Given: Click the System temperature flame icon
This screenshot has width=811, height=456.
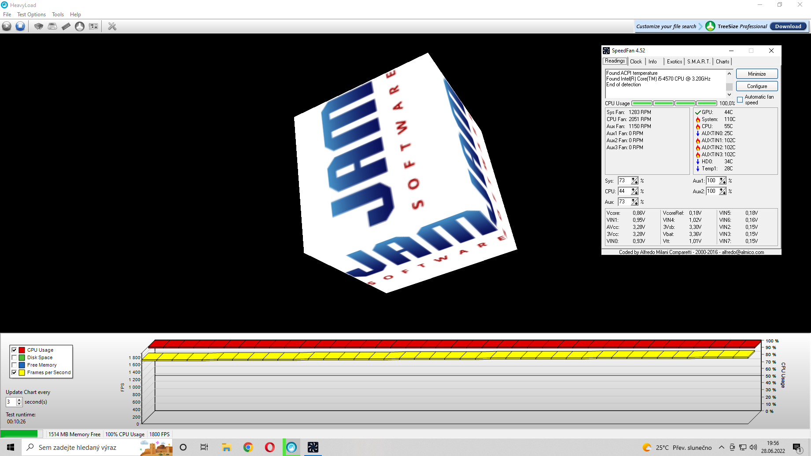Looking at the screenshot, I should point(698,120).
